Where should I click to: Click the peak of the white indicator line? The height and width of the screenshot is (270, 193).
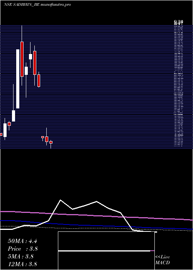pyautogui.click(x=60, y=200)
